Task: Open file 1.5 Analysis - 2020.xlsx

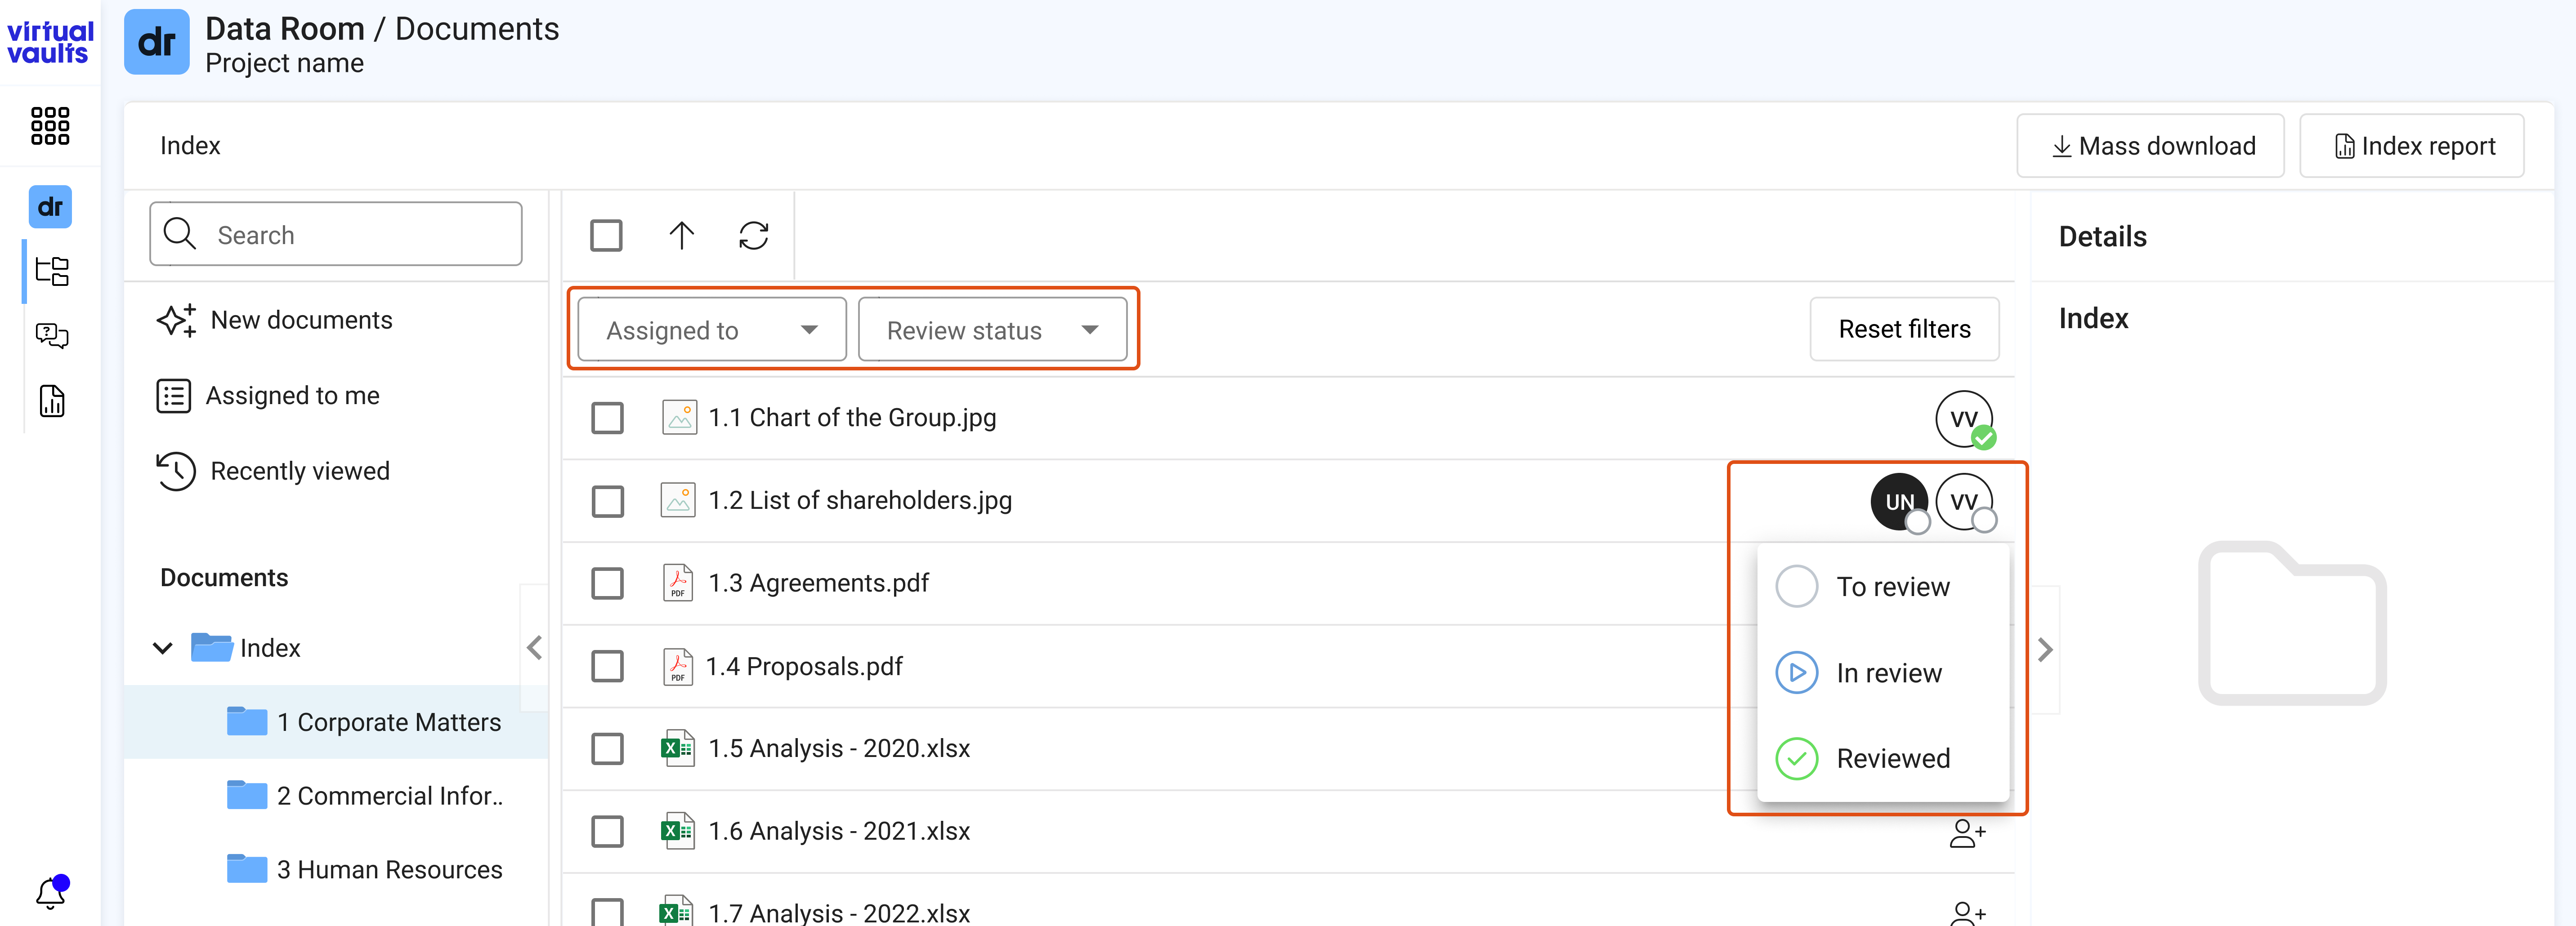Action: click(x=839, y=749)
